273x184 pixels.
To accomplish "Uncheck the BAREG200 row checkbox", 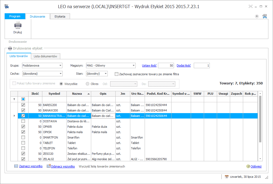I will pos(23,105).
